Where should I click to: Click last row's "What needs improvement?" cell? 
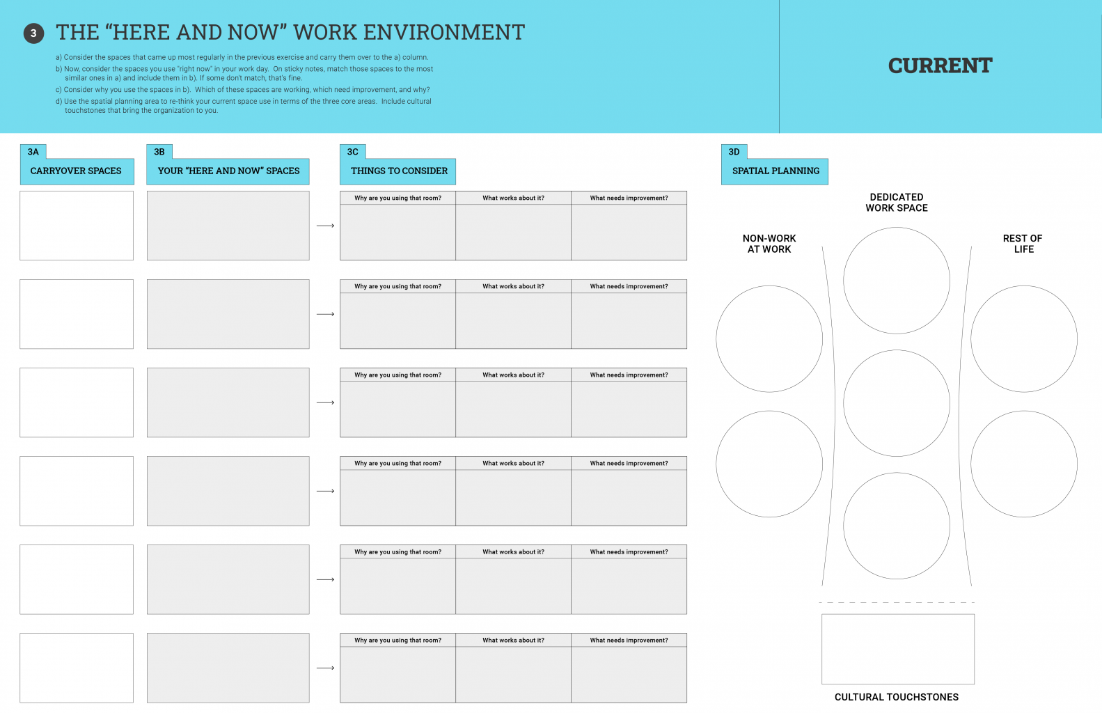(x=629, y=674)
